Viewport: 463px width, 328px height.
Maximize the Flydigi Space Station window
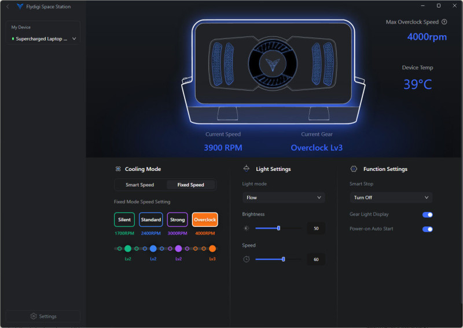(439, 6)
